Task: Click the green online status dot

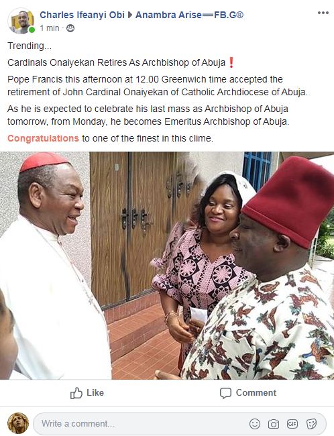Action: [x=32, y=30]
